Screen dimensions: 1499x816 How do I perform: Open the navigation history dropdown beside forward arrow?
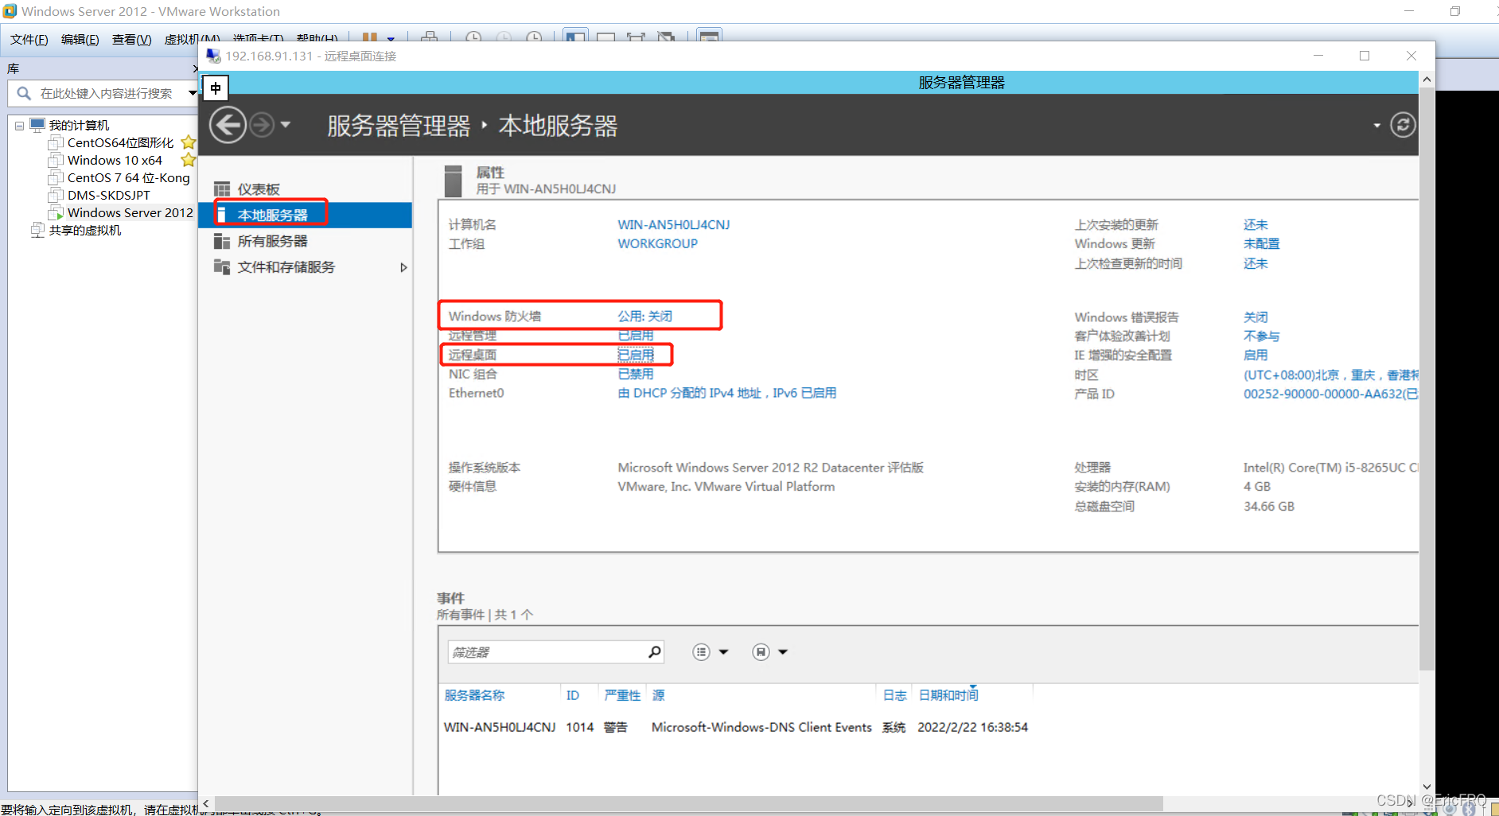point(286,125)
